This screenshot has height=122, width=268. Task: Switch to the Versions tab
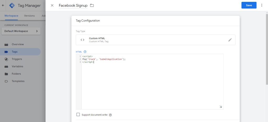coord(29,16)
